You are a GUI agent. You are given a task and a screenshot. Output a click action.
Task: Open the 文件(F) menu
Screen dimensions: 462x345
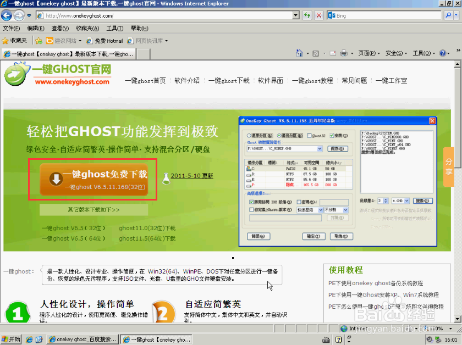coord(12,28)
